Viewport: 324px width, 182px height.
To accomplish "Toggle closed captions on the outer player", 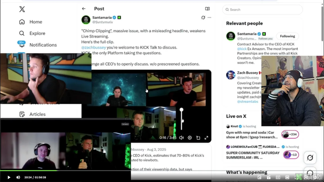I will pyautogui.click(x=278, y=177).
